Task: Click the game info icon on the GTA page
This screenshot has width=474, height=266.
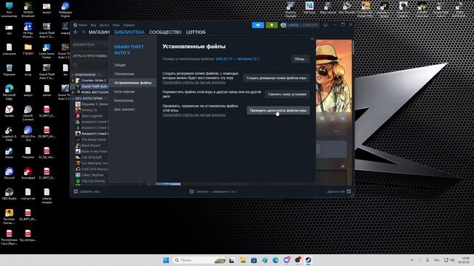Action: [333, 118]
